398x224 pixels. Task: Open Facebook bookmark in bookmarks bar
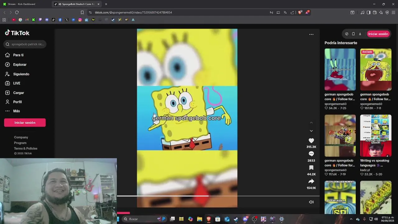[60, 20]
